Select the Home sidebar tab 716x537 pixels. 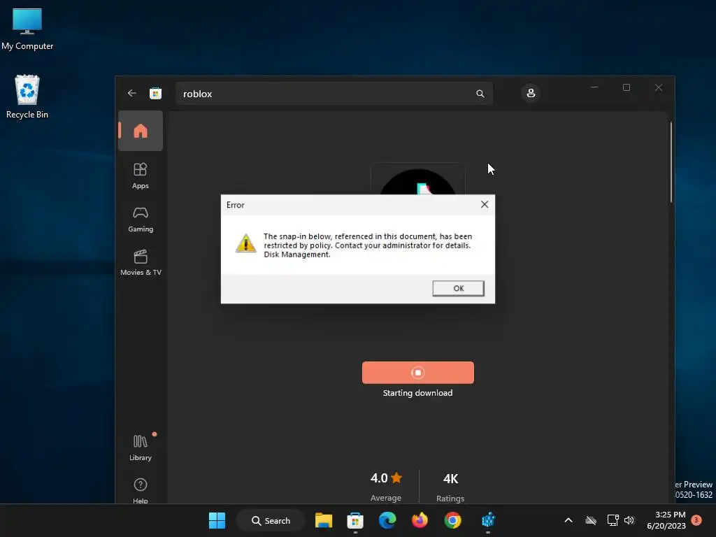[x=141, y=131]
